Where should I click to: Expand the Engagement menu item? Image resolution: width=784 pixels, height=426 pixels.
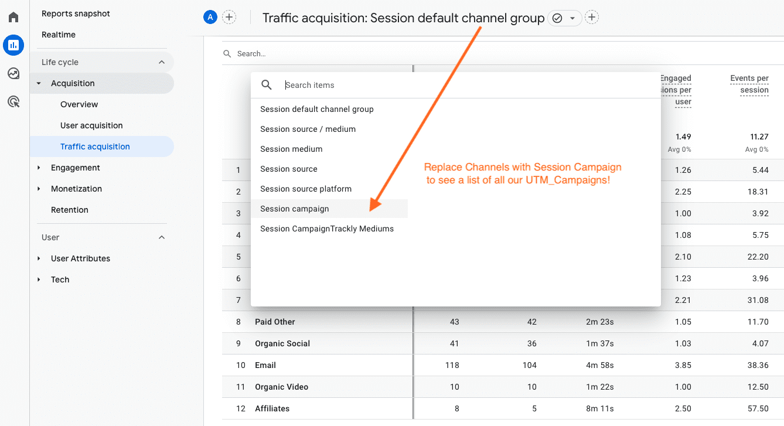pos(75,168)
